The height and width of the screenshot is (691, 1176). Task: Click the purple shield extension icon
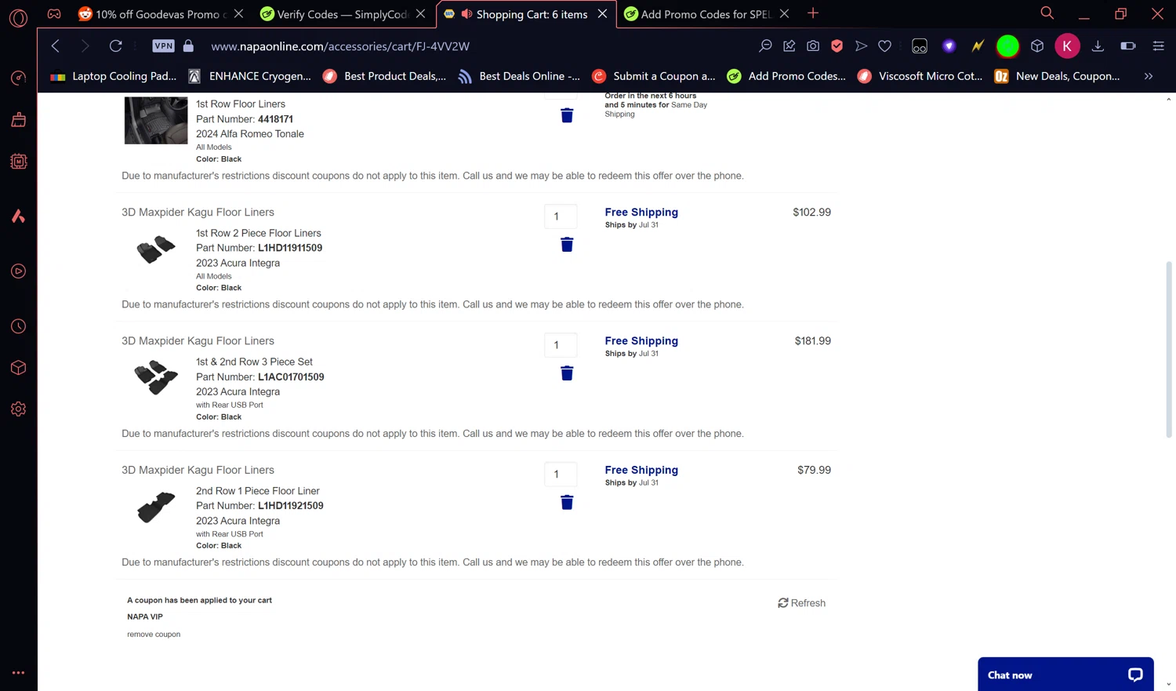[949, 46]
